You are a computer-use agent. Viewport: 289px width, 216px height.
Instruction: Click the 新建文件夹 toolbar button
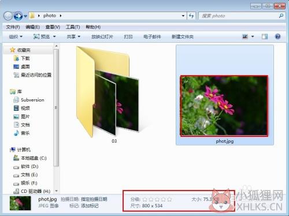coord(183,36)
